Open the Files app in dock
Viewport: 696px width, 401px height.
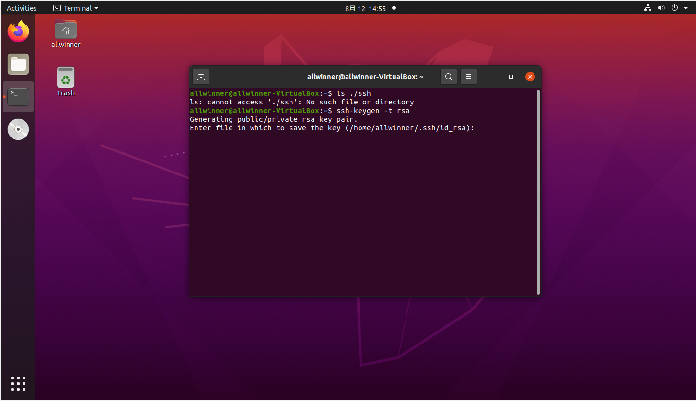pos(18,64)
